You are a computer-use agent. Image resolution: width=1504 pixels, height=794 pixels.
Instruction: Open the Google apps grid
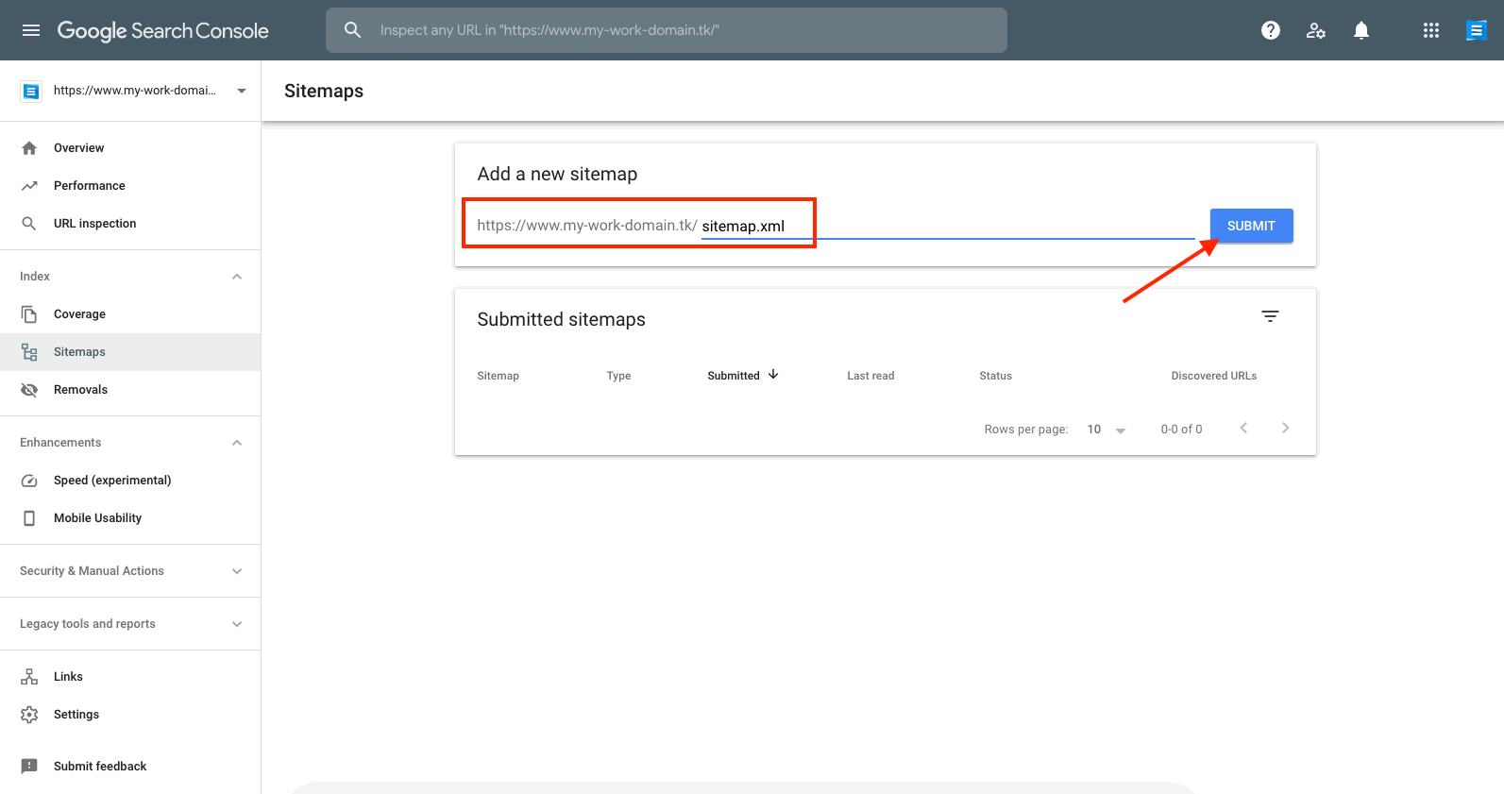(x=1431, y=30)
